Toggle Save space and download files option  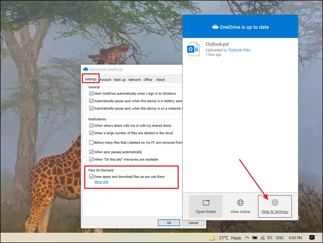point(91,177)
